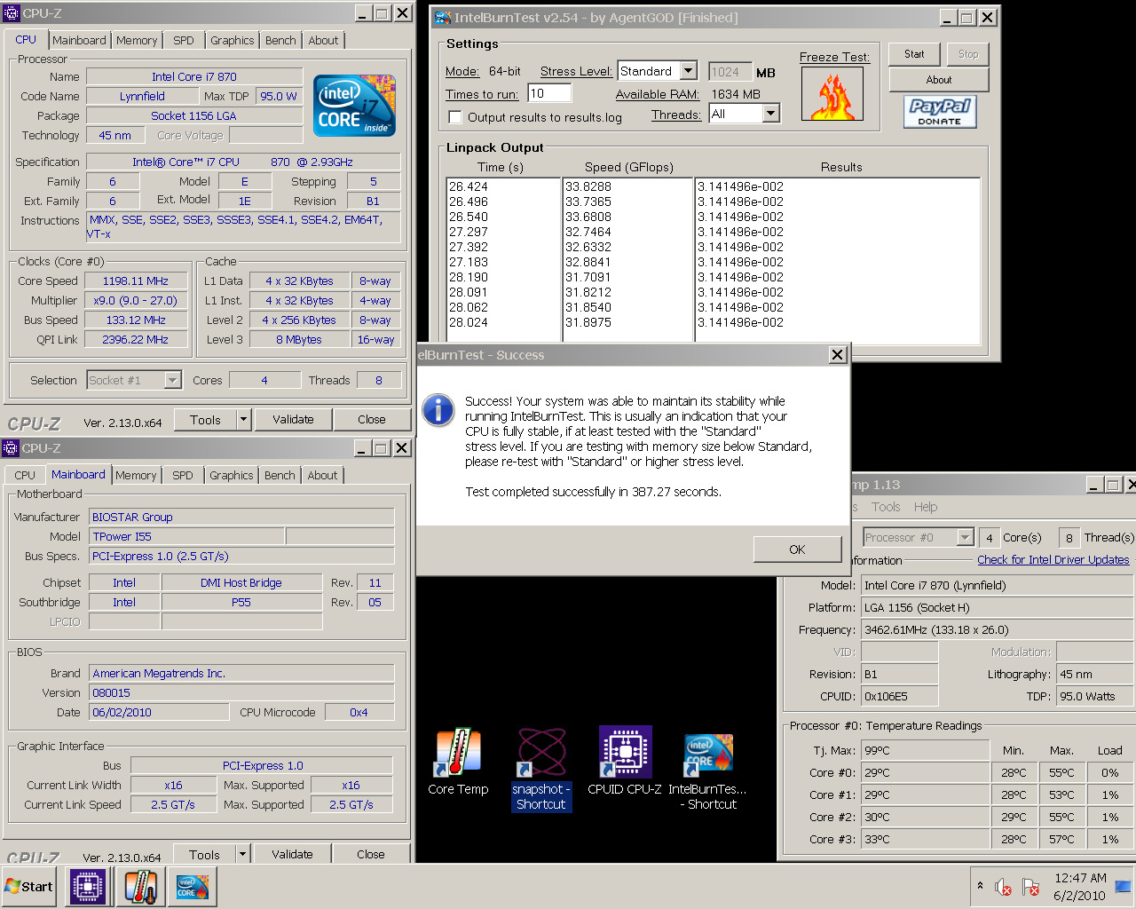Click the IntelBurnTest title bar icon
The width and height of the screenshot is (1136, 909).
[442, 17]
